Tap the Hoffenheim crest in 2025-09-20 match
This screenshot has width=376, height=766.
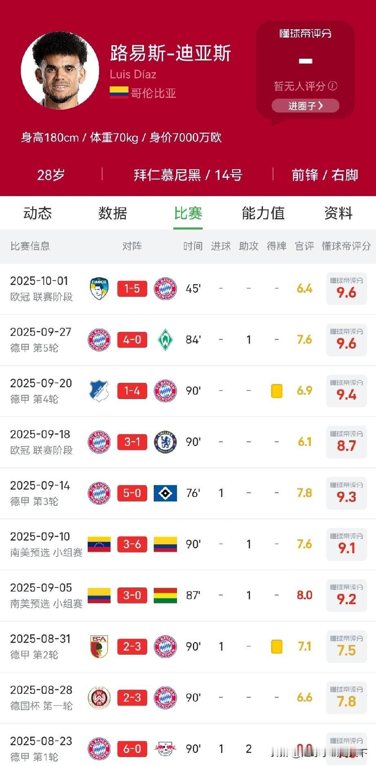[99, 391]
